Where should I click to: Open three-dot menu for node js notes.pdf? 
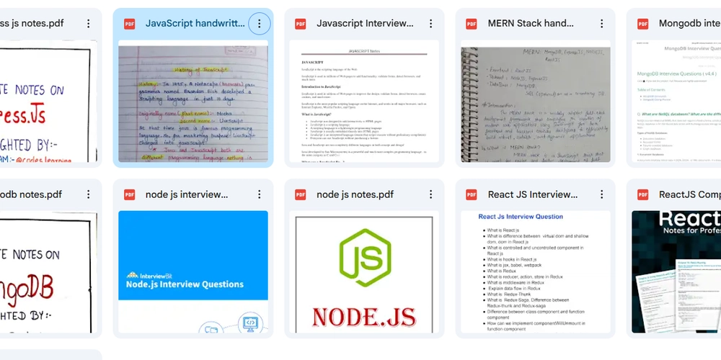(x=430, y=194)
